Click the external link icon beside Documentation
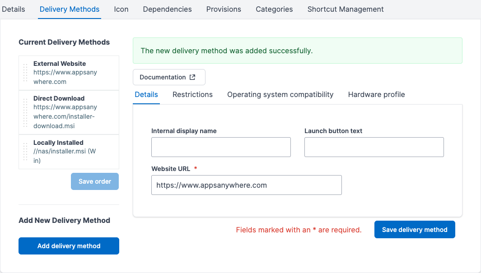481x273 pixels. point(192,77)
